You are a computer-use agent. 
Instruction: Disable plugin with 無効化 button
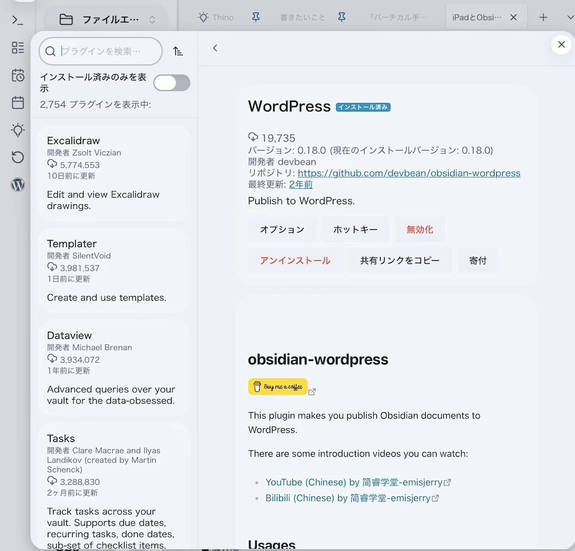coord(420,229)
